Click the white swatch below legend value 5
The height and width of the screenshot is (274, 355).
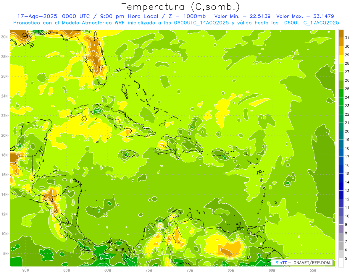click(341, 263)
